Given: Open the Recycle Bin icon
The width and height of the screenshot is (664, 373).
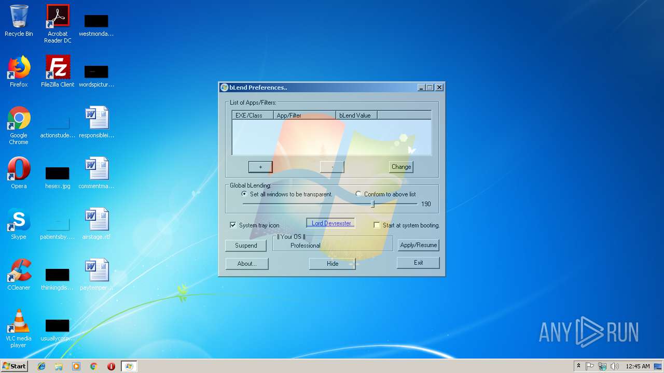Looking at the screenshot, I should tap(19, 21).
